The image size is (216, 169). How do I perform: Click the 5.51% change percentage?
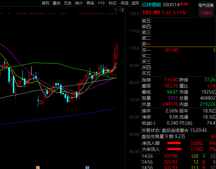180,13
